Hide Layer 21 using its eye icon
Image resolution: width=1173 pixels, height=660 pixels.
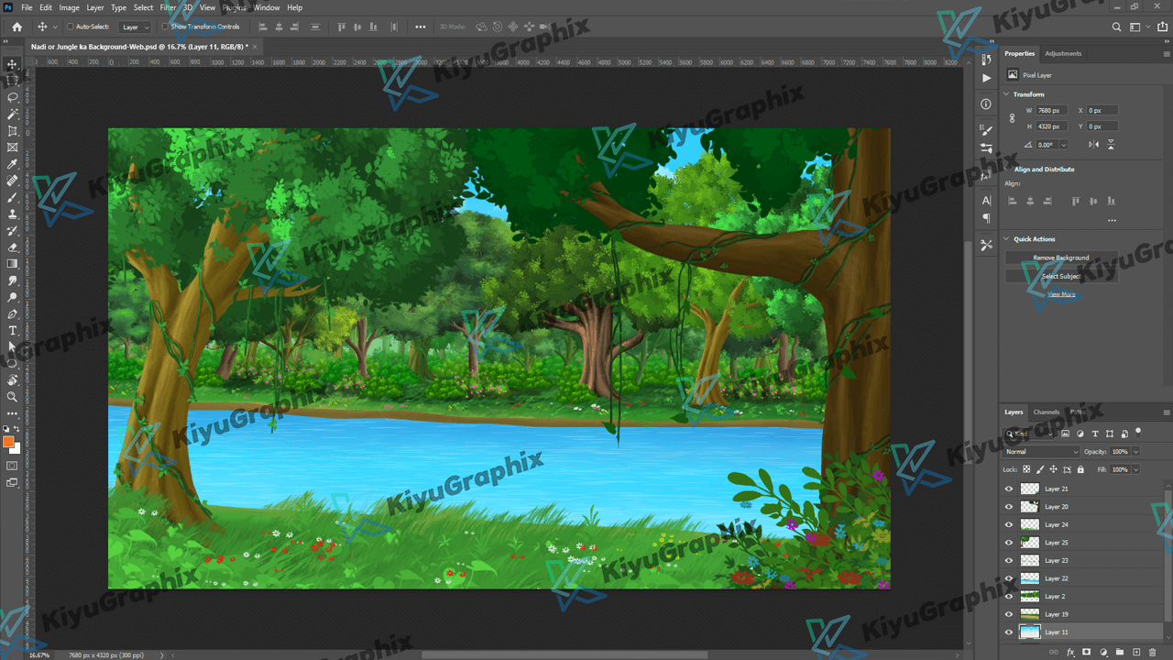coord(1009,489)
